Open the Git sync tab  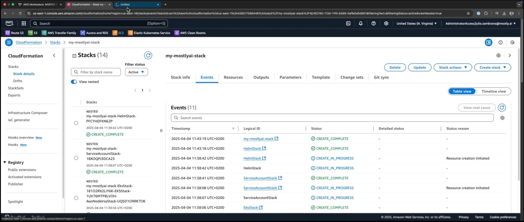[381, 77]
